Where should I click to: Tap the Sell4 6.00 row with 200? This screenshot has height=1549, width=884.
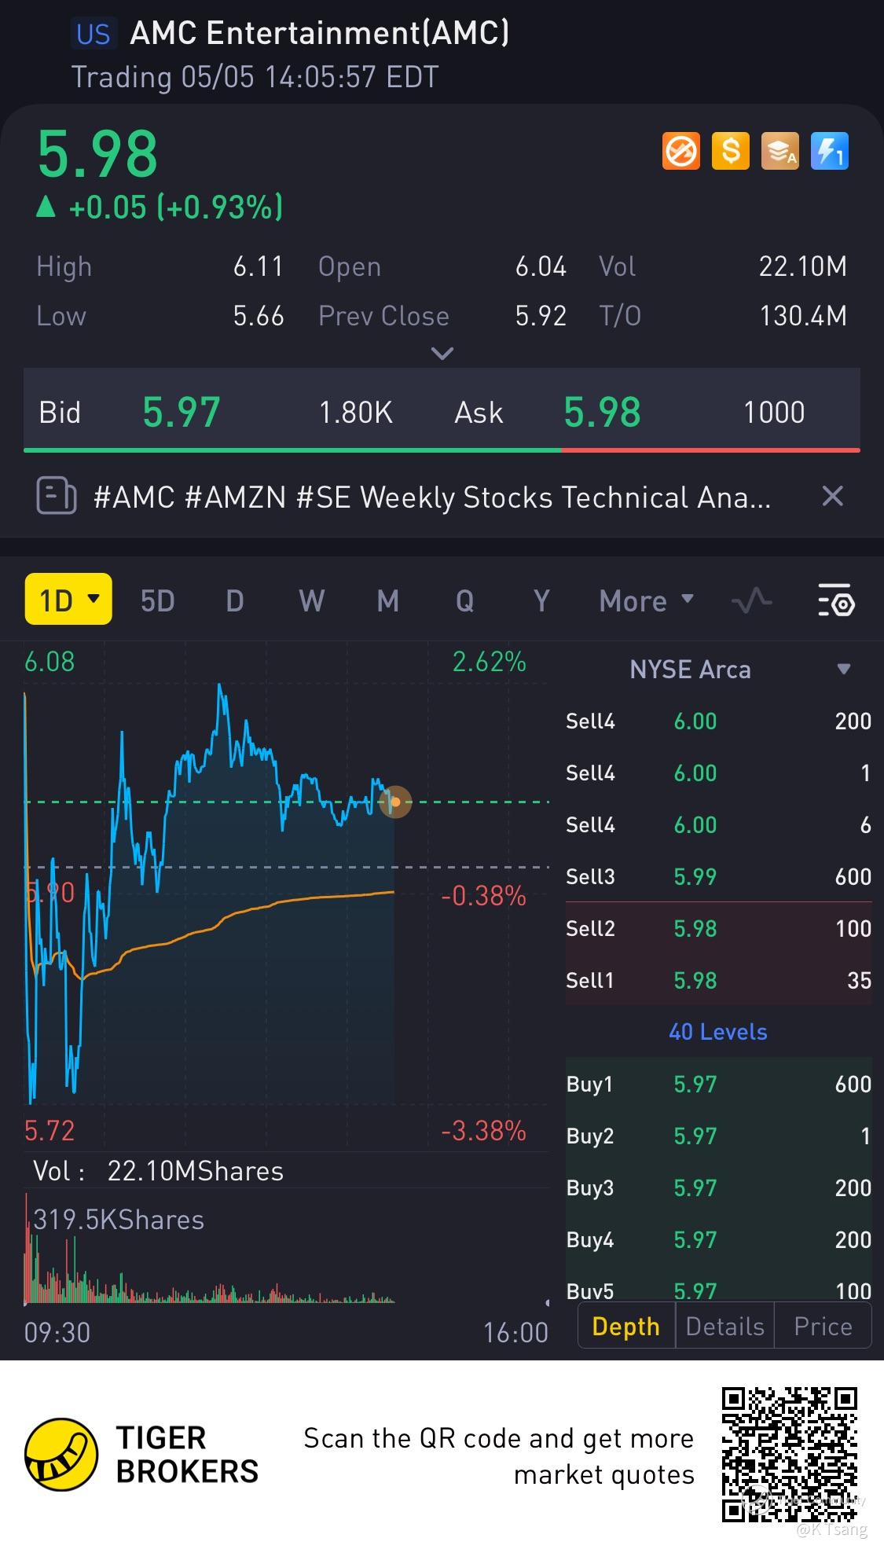tap(718, 721)
